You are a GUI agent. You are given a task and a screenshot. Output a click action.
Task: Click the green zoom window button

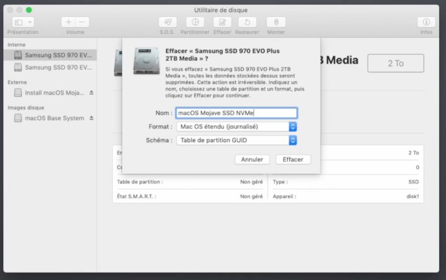pyautogui.click(x=29, y=10)
